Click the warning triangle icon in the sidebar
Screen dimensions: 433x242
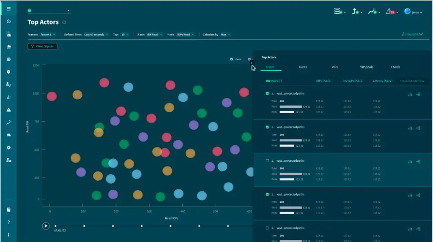pos(8,110)
